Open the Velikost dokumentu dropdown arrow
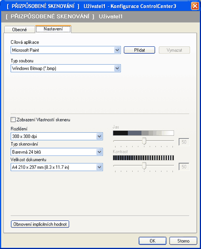This screenshot has height=249, width=201. [99, 167]
